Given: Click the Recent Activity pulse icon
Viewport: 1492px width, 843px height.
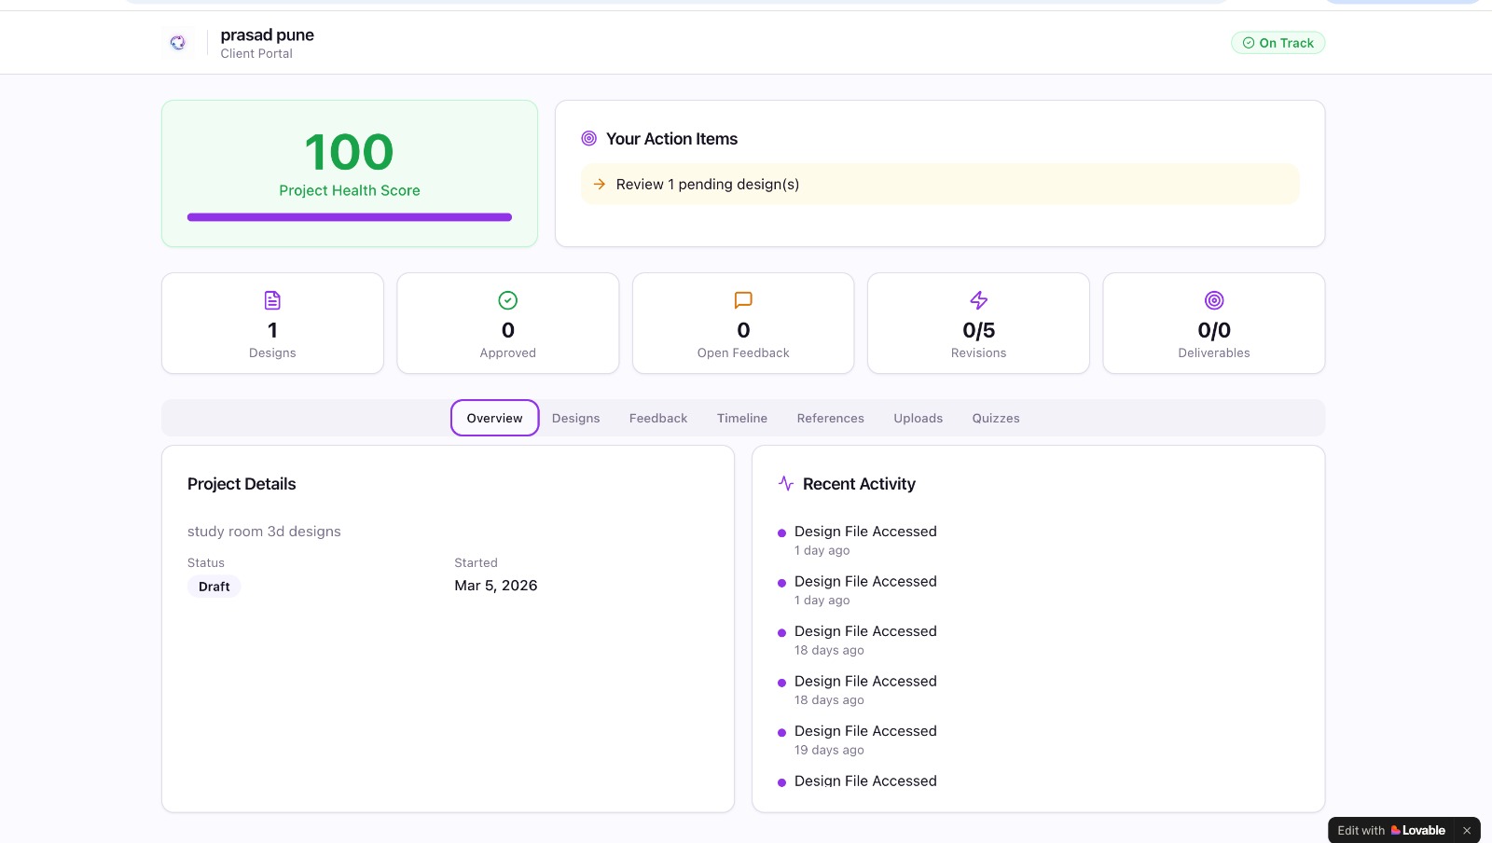Looking at the screenshot, I should [785, 483].
